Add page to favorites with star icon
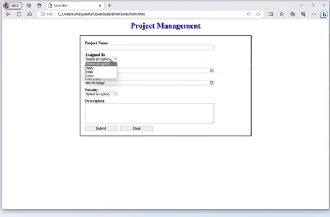 [x=258, y=14]
